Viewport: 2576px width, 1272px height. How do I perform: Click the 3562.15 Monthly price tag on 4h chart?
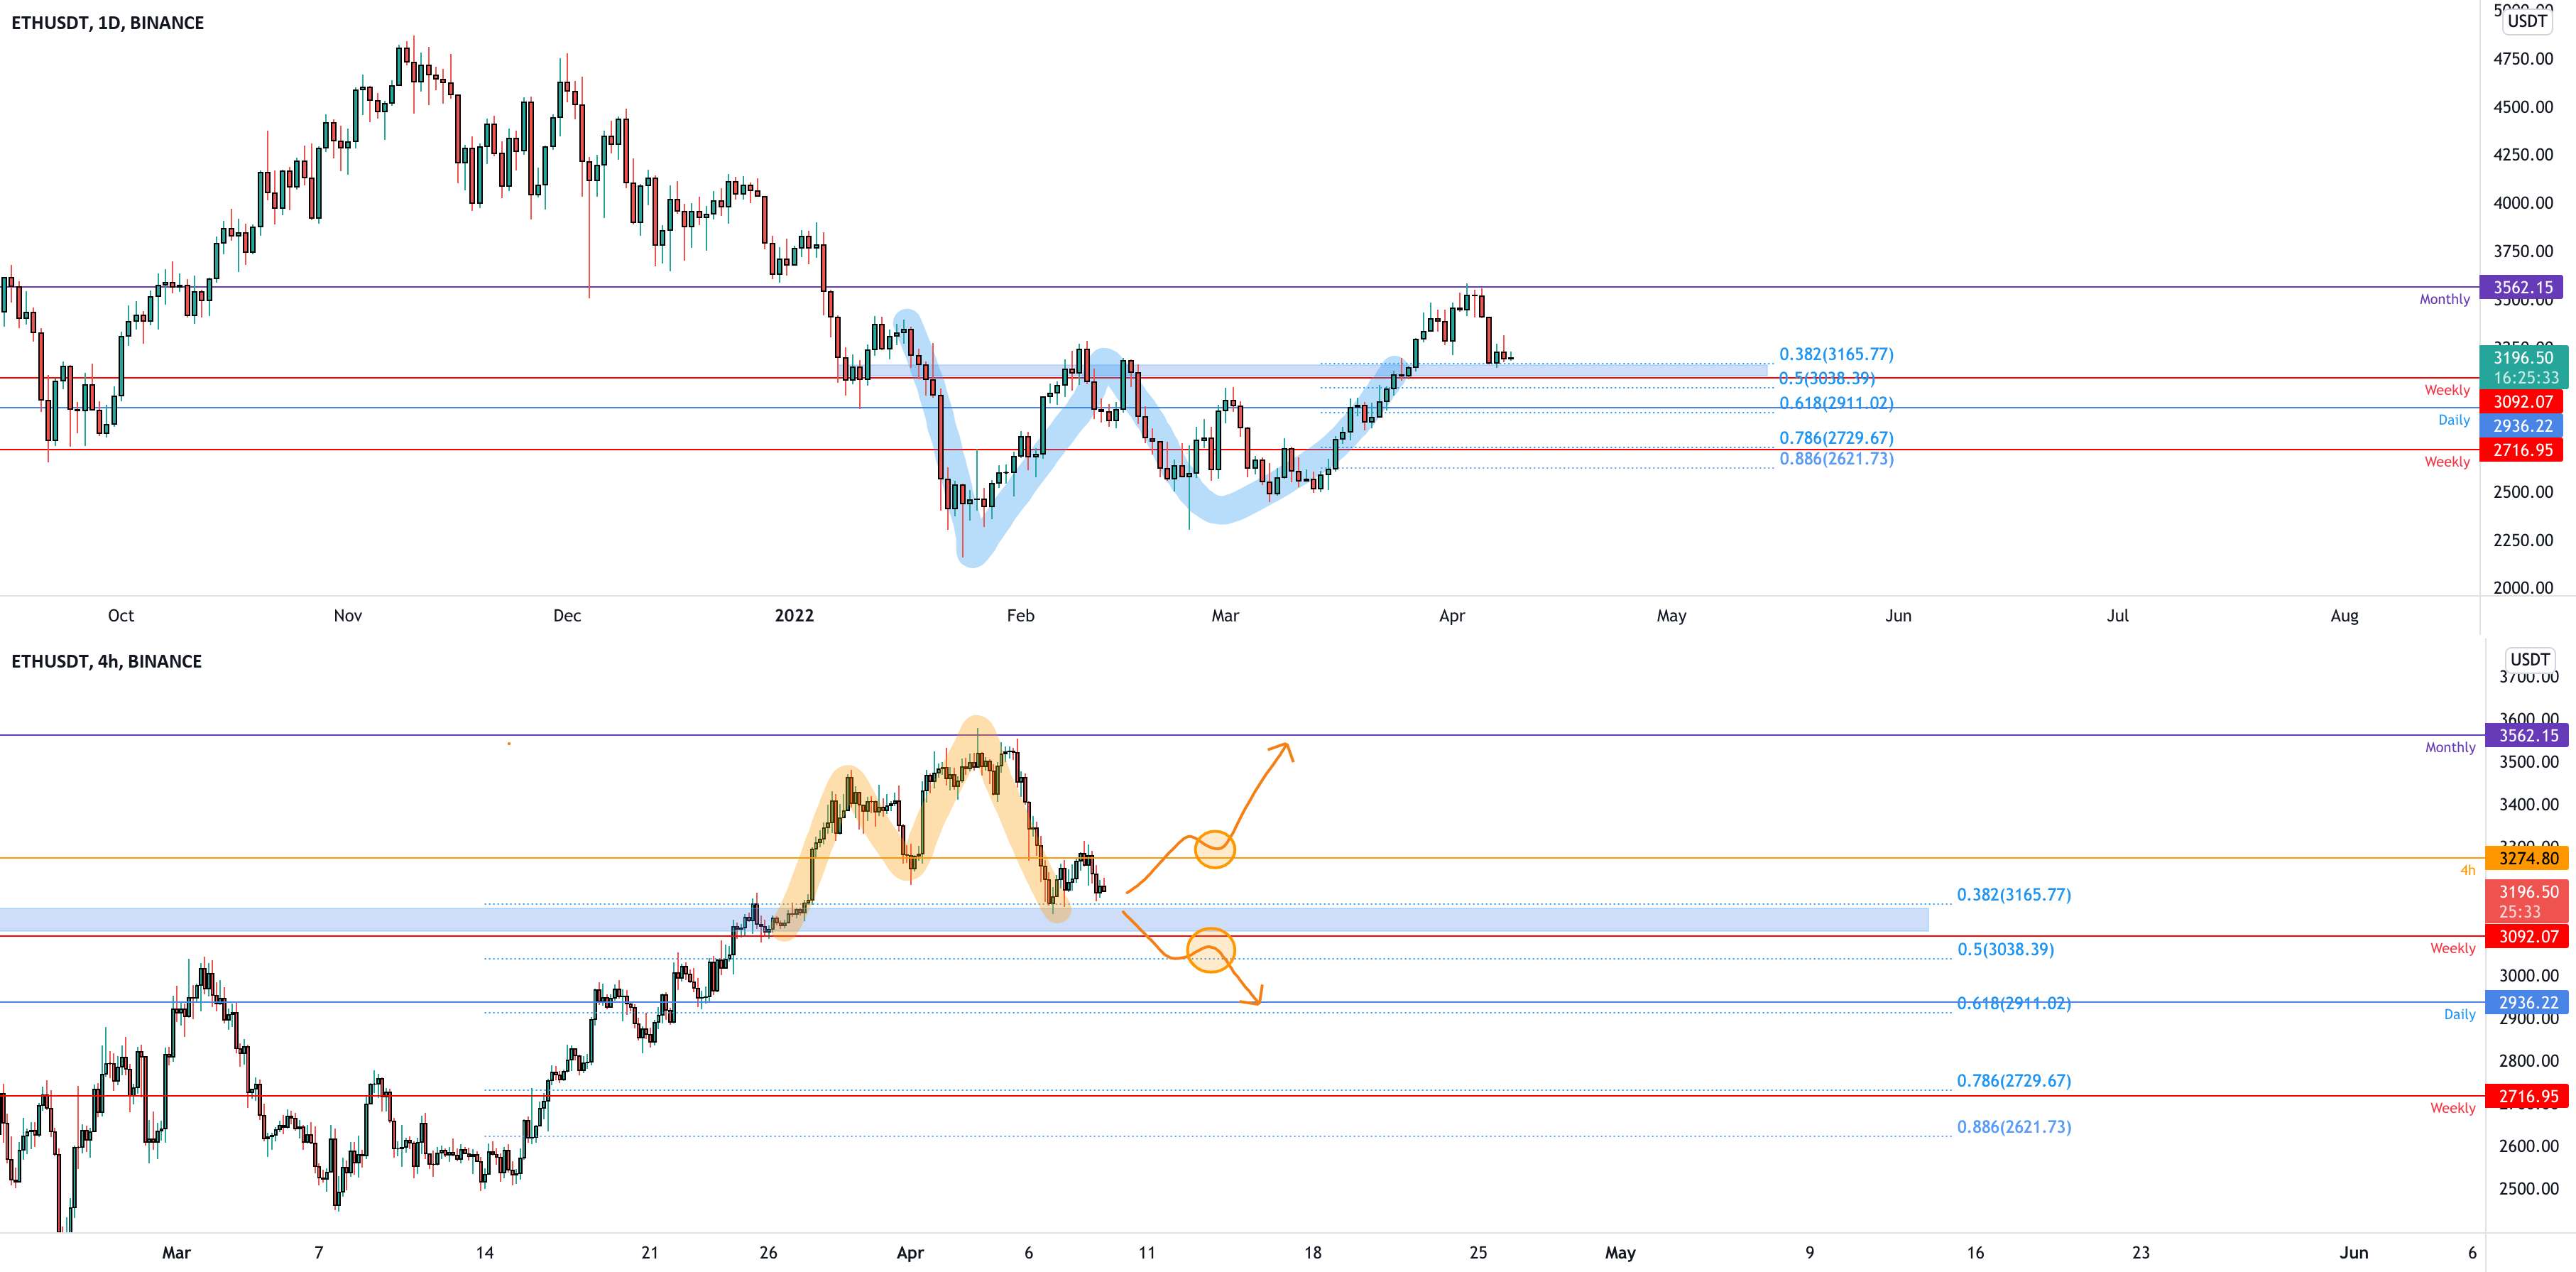2527,735
